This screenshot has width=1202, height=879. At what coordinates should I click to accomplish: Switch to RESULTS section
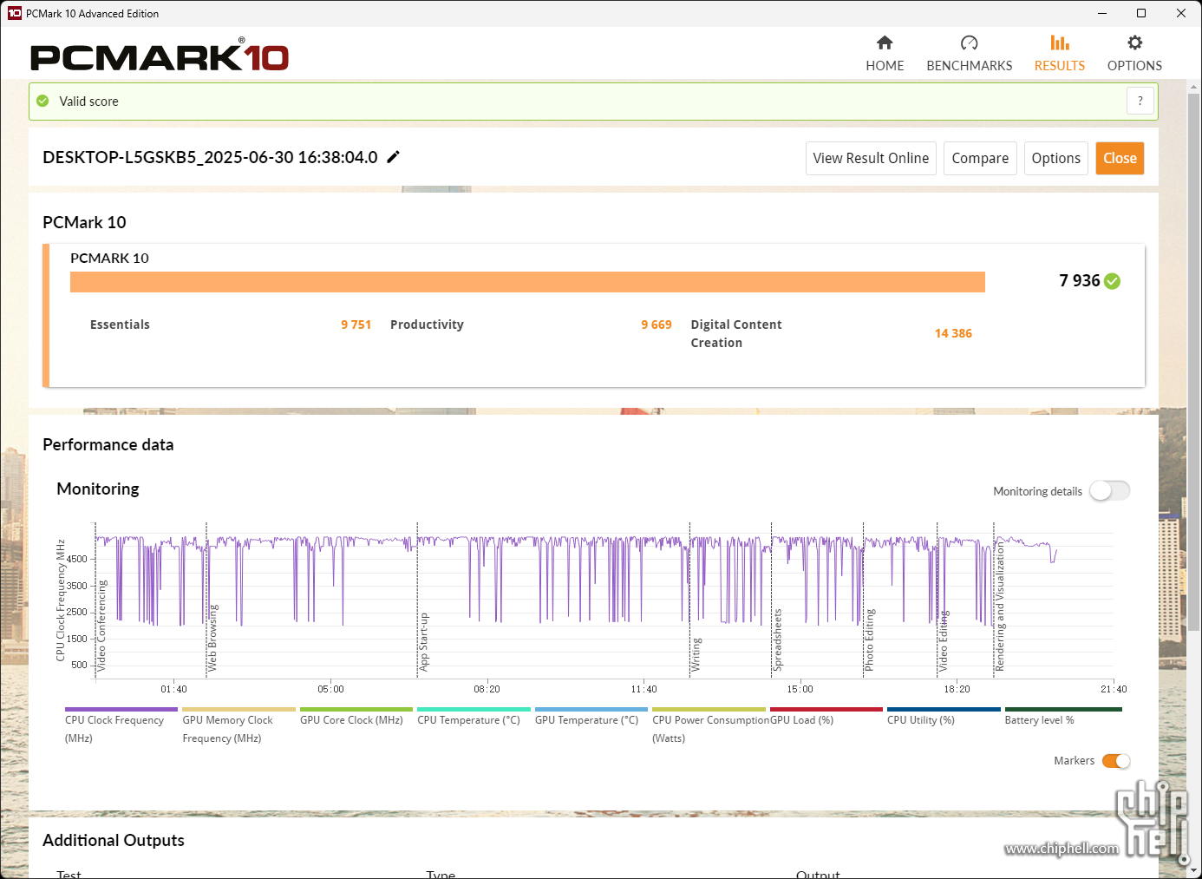tap(1059, 66)
